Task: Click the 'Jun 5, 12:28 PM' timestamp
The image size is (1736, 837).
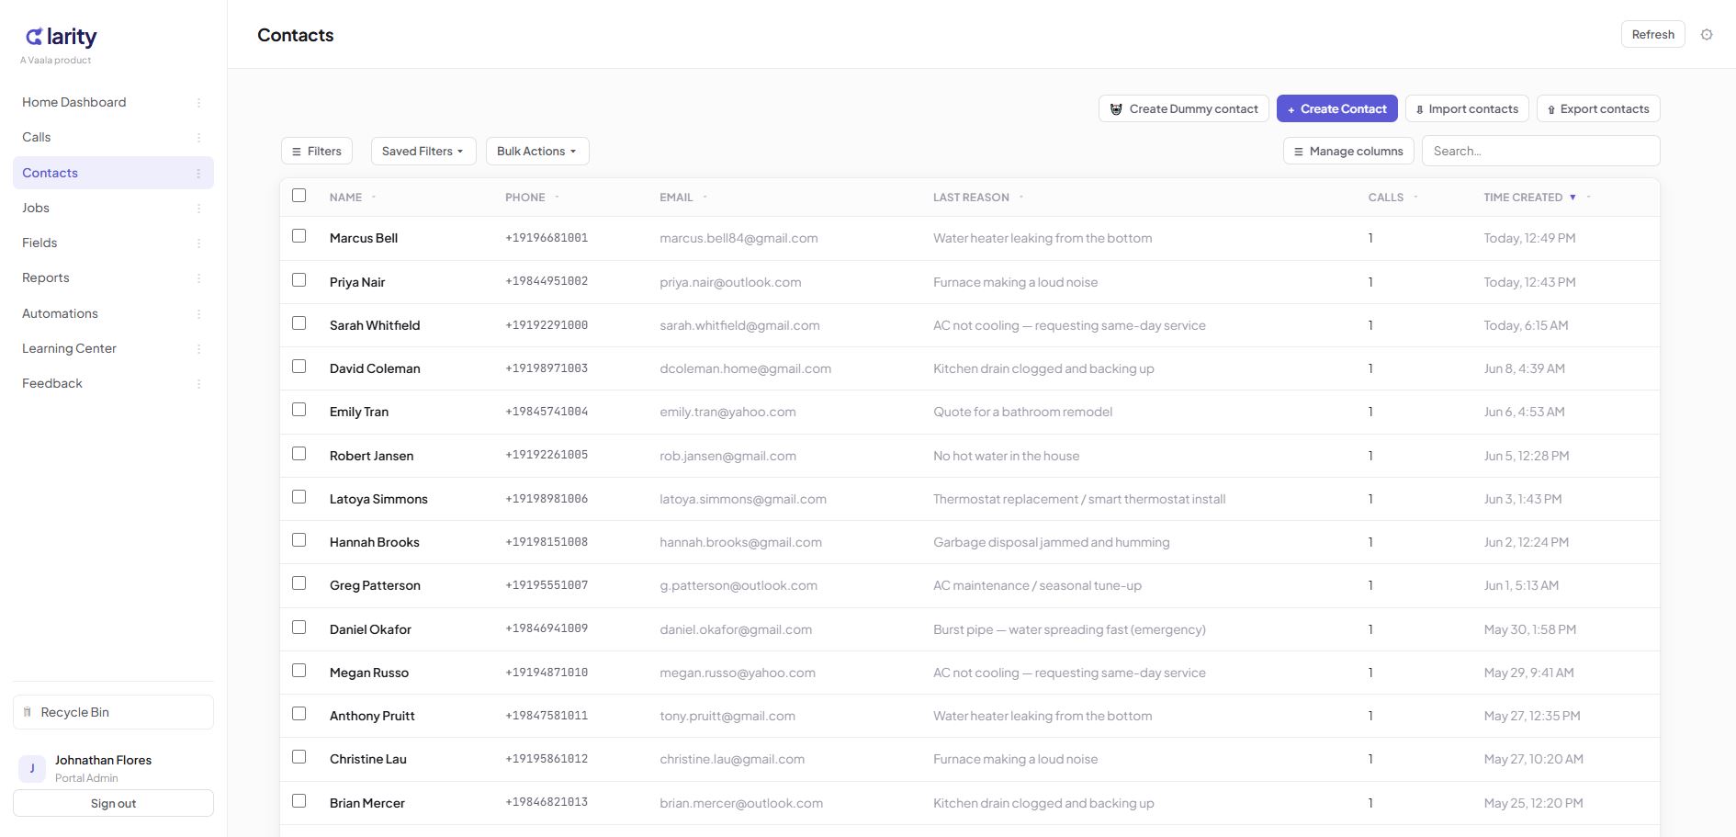Action: (x=1527, y=456)
